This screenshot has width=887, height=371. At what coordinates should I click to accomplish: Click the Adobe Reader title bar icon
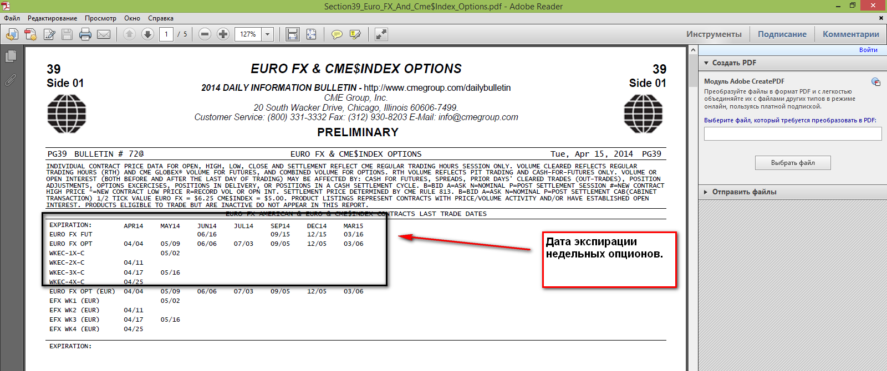[6, 6]
